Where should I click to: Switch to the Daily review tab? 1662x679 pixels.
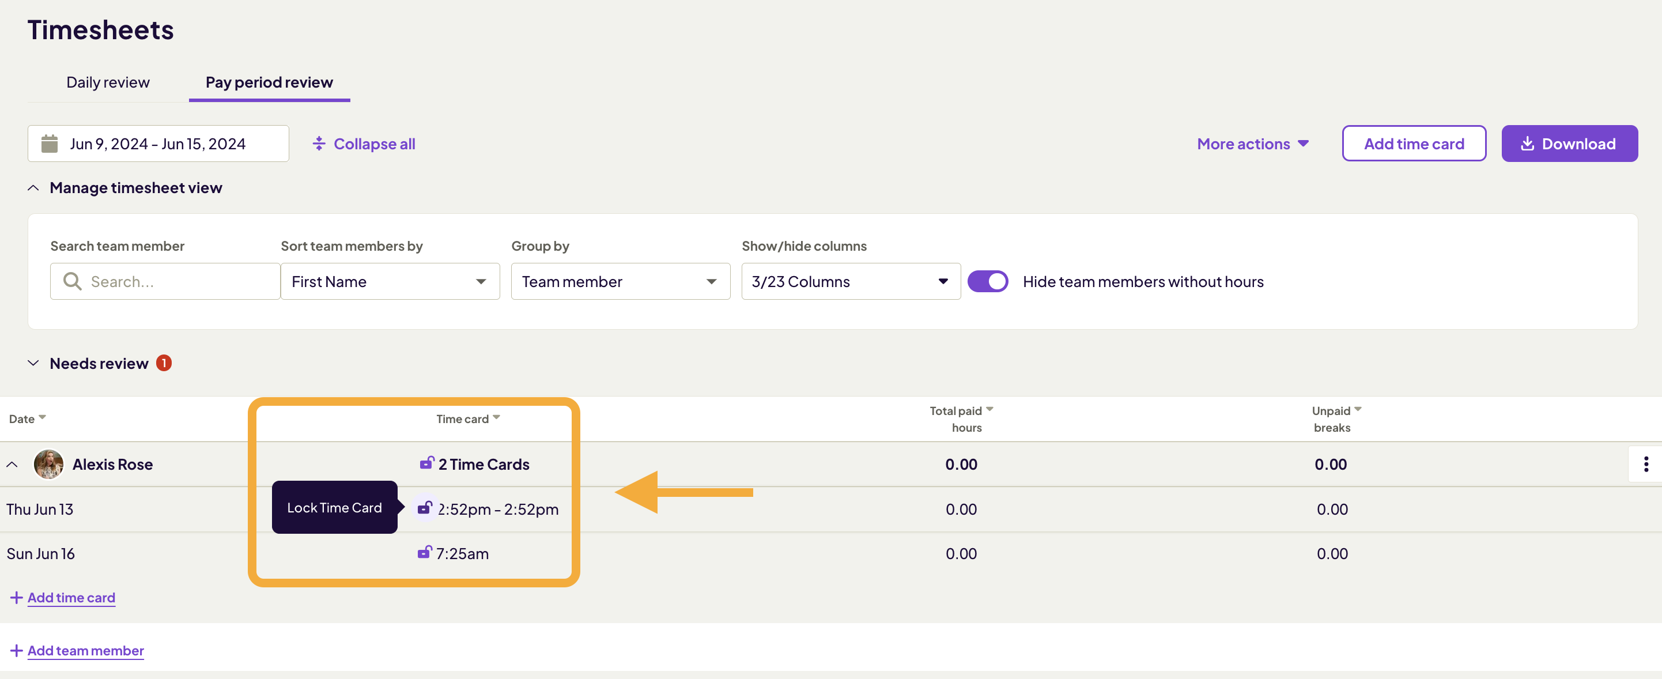pyautogui.click(x=108, y=82)
